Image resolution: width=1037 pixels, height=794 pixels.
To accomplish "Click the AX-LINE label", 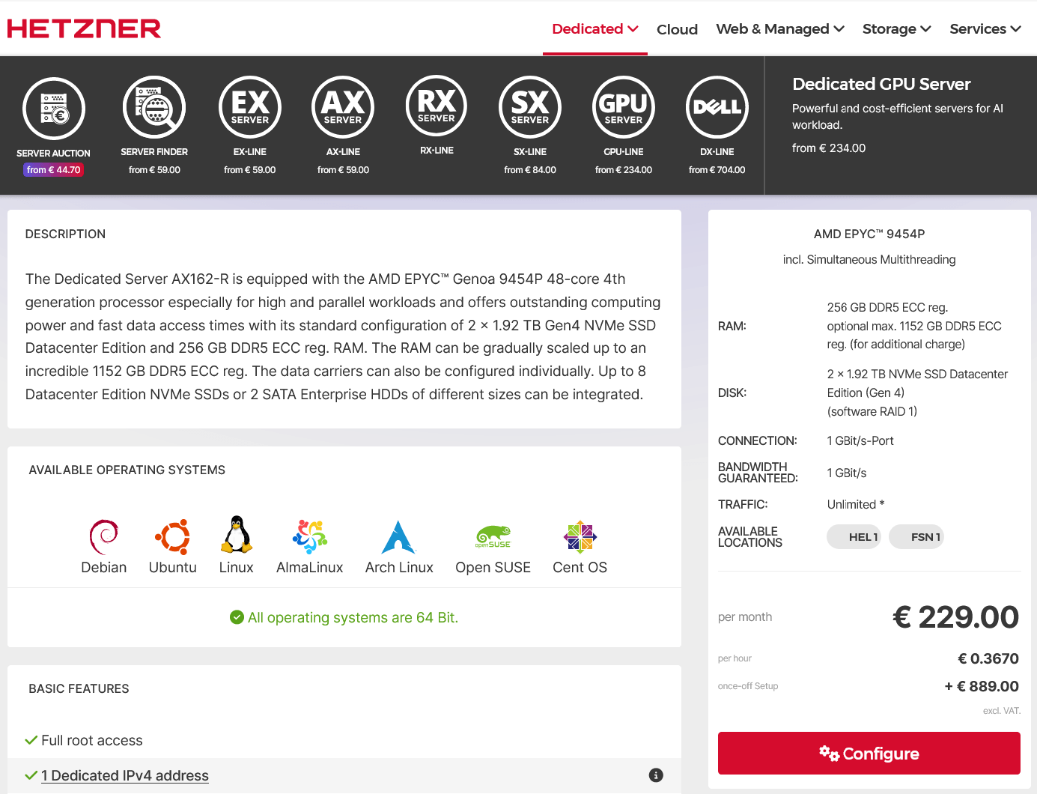I will point(343,152).
